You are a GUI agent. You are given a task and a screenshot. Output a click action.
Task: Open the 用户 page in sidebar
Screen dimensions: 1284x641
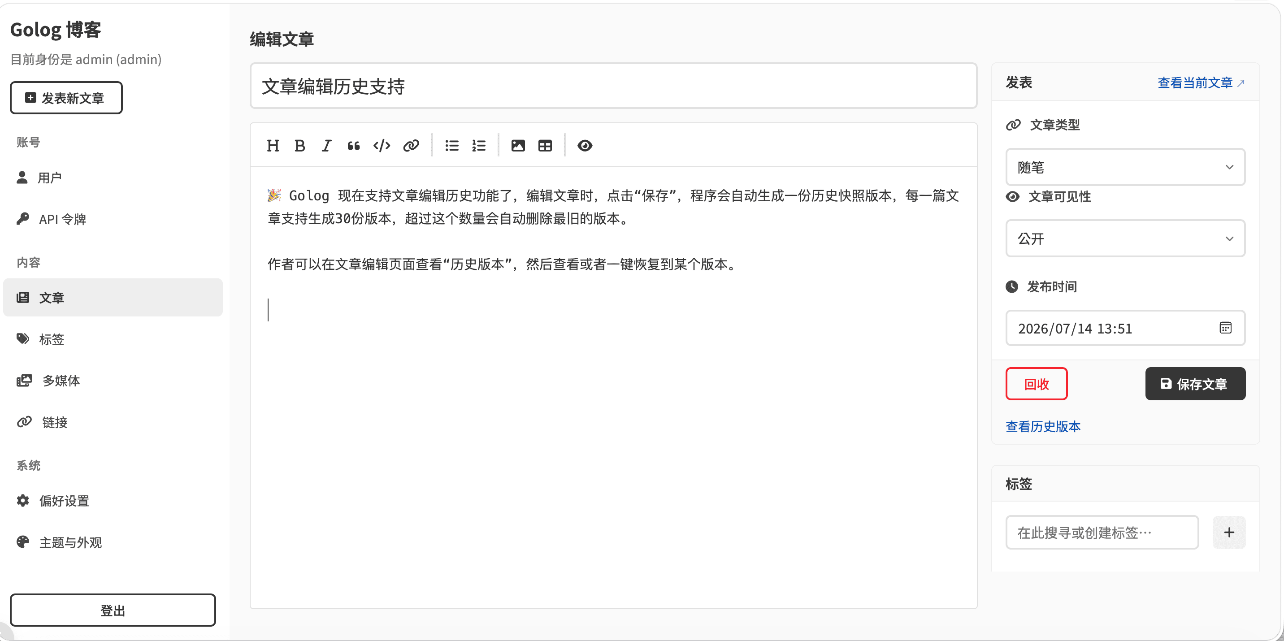pyautogui.click(x=113, y=178)
